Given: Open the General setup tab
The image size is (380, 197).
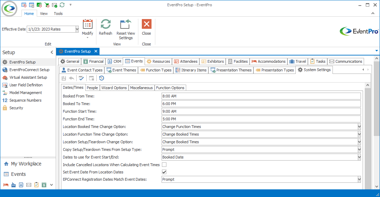Looking at the screenshot, I should point(70,61).
